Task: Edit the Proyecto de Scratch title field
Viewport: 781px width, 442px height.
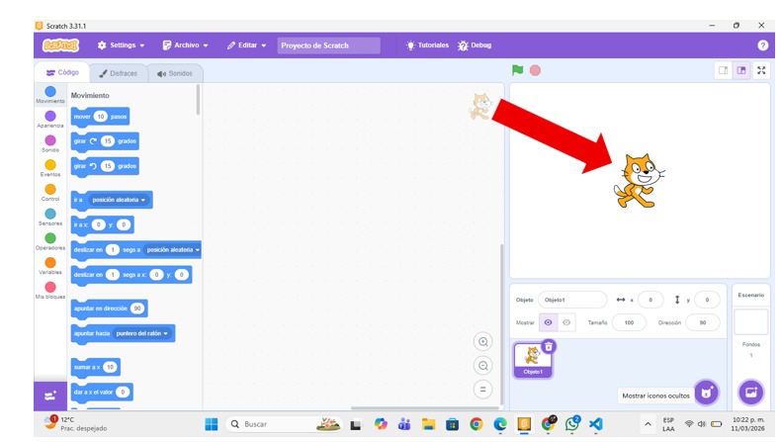Action: [x=329, y=45]
